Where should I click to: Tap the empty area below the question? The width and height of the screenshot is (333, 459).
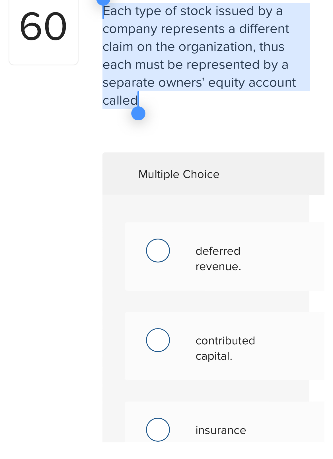coord(199,134)
